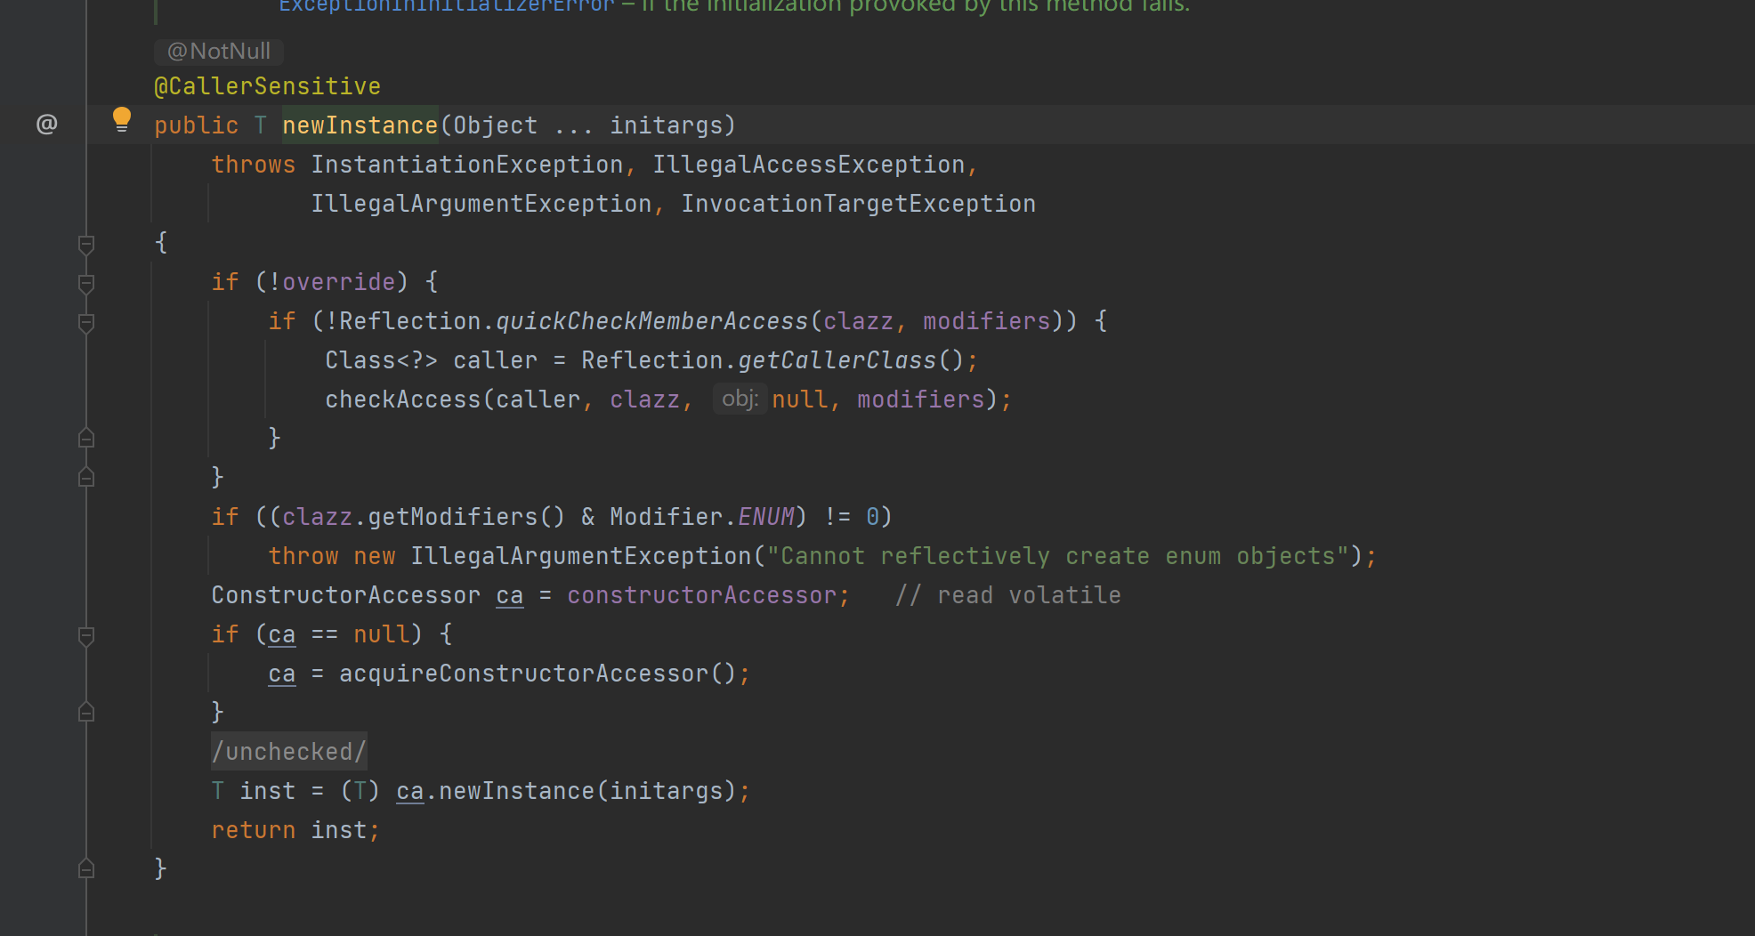
Task: Click the 'obj:' parameter name hint
Action: [740, 399]
